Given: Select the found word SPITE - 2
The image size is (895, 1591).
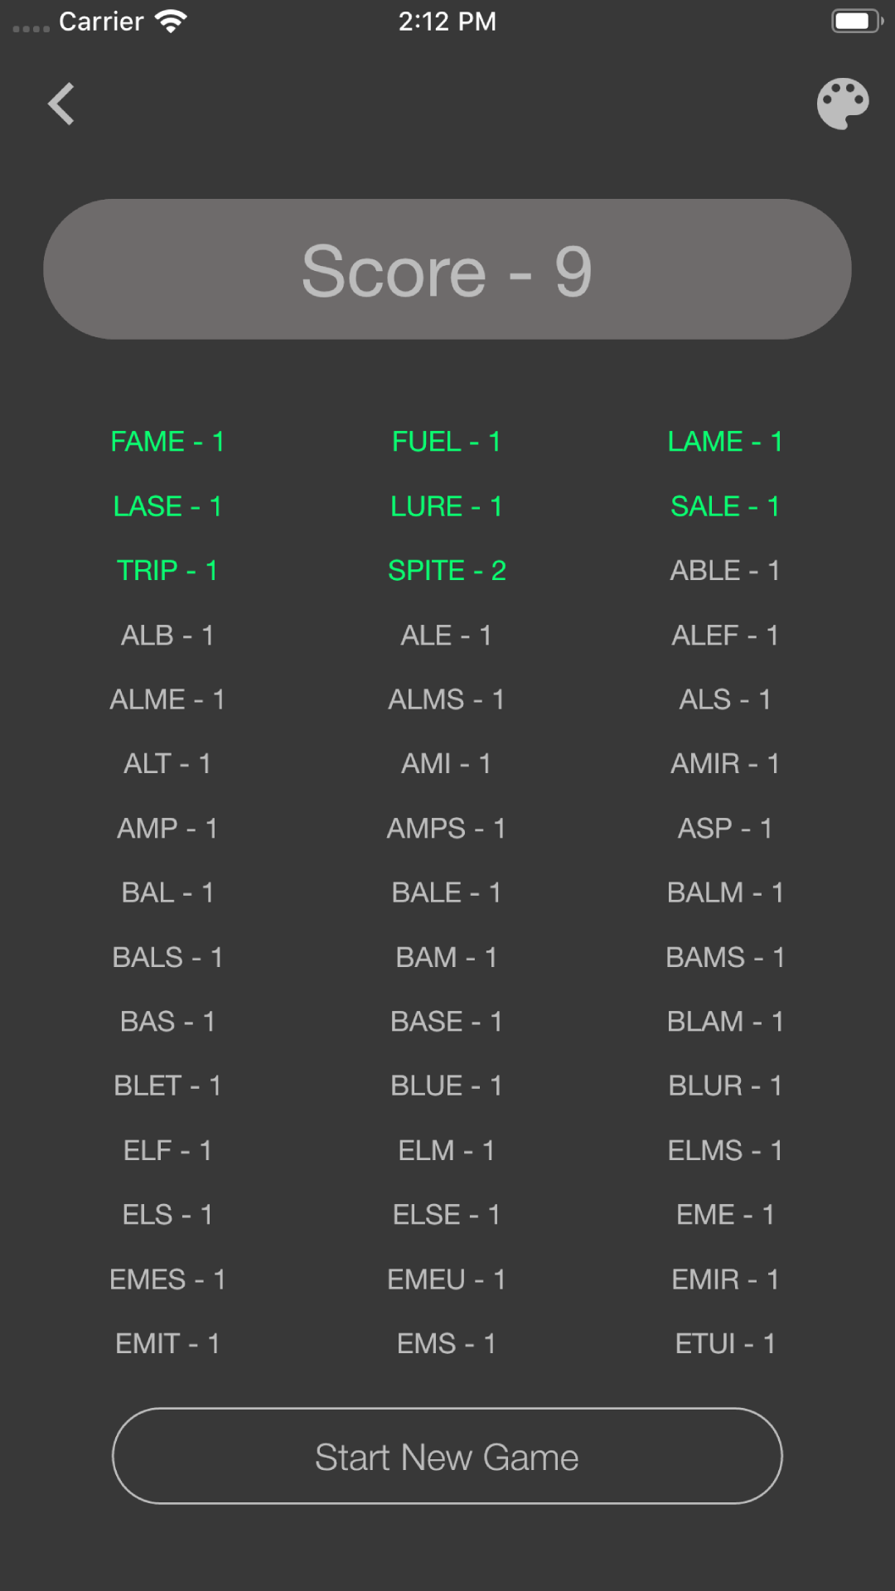Looking at the screenshot, I should [447, 571].
